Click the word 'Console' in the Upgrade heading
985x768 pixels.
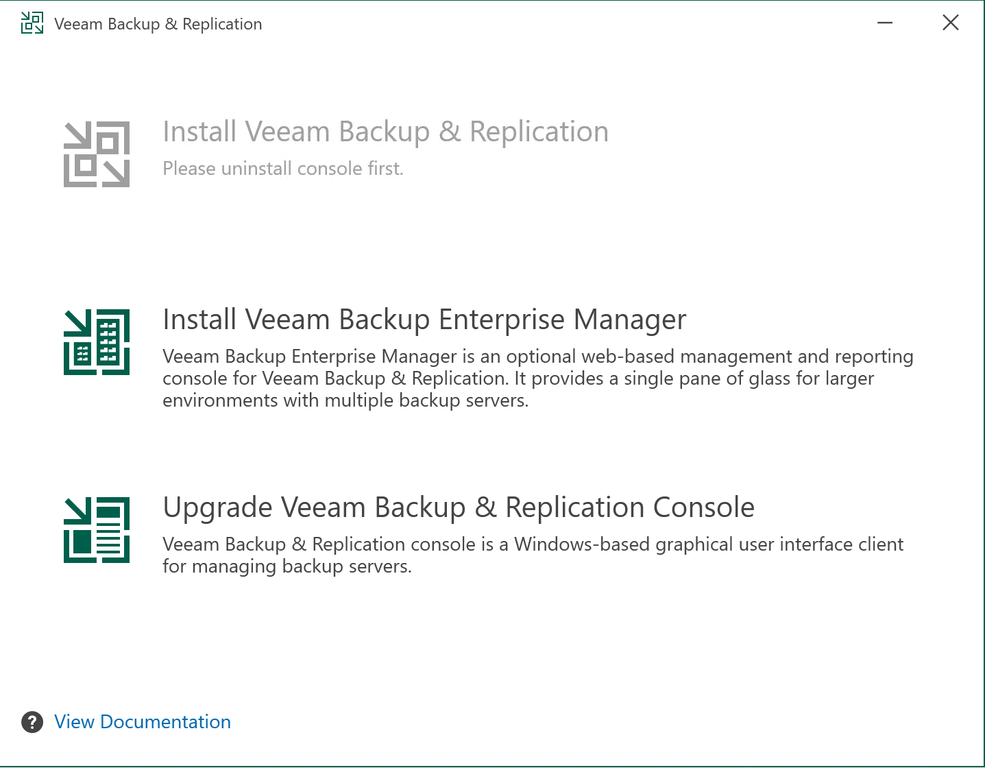click(x=703, y=508)
